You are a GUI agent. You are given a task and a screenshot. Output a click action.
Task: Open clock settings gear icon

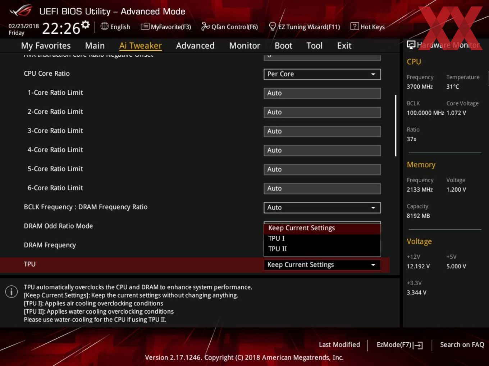(x=85, y=25)
